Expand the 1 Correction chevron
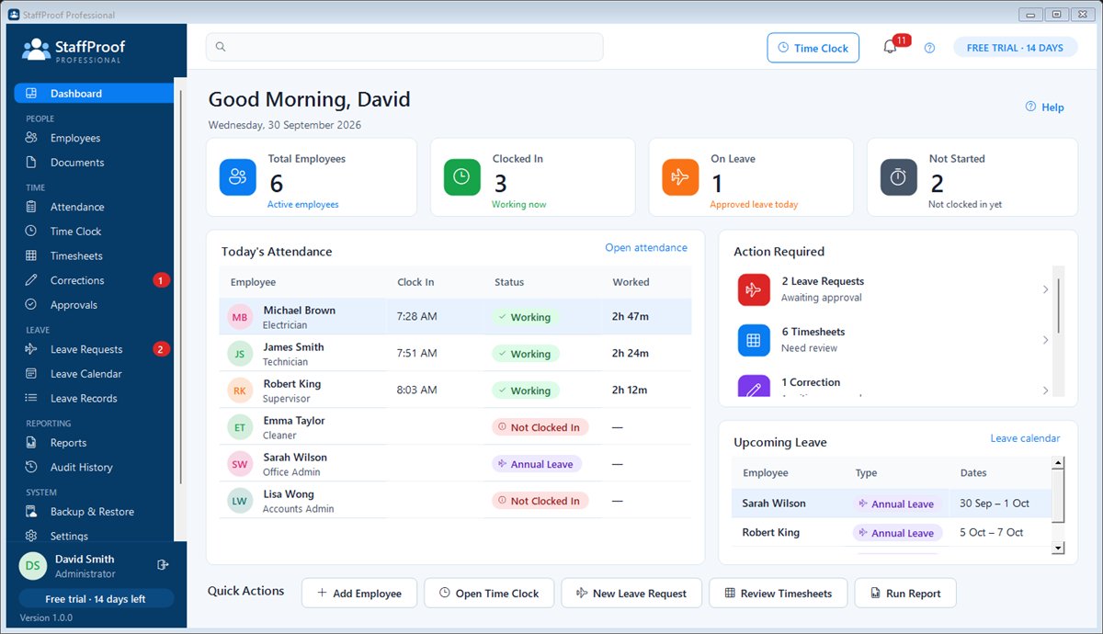The width and height of the screenshot is (1103, 634). click(x=1045, y=391)
